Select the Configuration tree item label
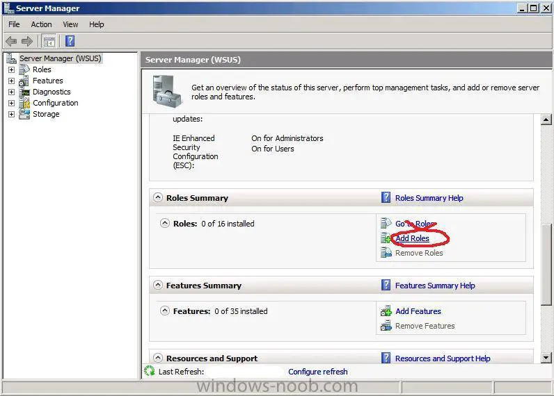554x396 pixels. [x=56, y=103]
